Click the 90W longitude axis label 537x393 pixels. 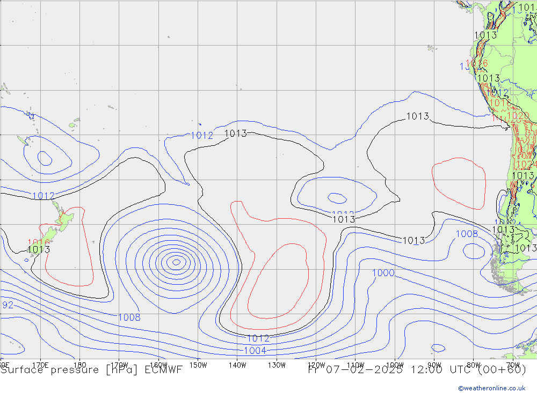click(434, 365)
